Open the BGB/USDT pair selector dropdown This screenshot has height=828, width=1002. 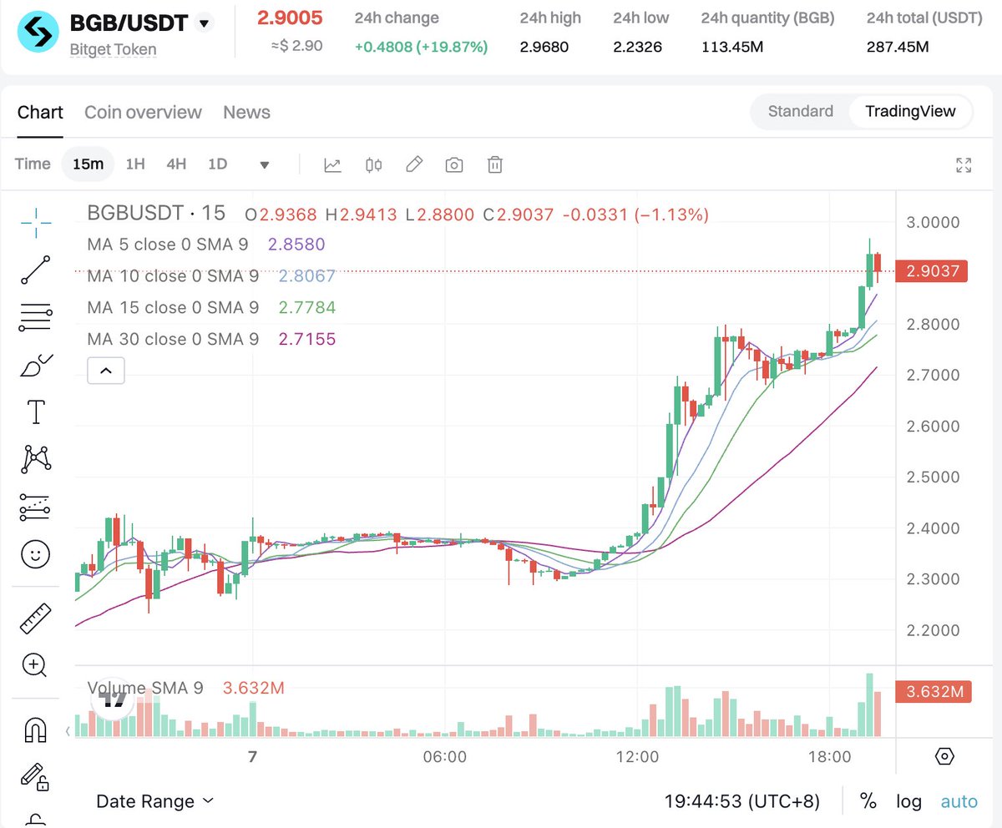pos(203,24)
